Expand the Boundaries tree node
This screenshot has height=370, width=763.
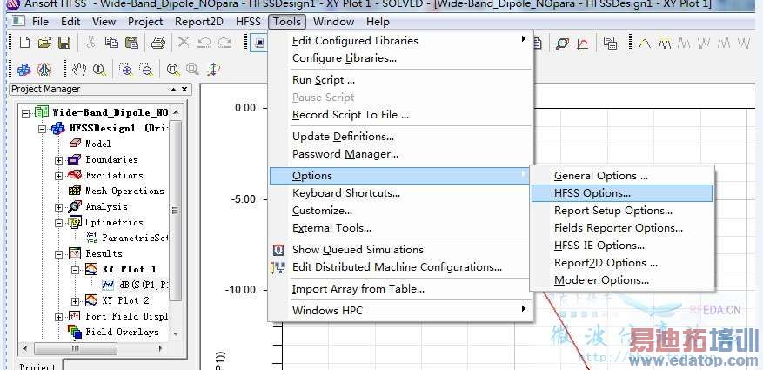coord(58,160)
